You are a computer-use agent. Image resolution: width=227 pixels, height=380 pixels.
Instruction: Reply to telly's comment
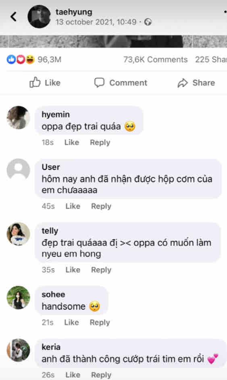point(101,270)
